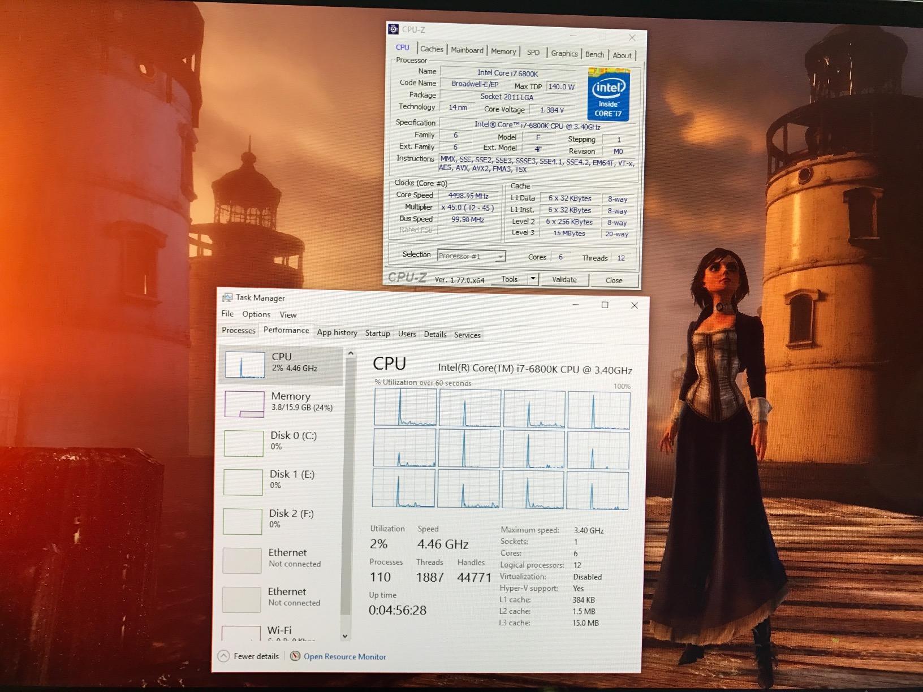Viewport: 923px width, 692px height.
Task: Open the Memory tab in CPU-Z
Action: 503,51
